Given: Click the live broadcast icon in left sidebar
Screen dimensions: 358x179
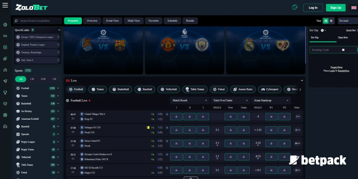Looking at the screenshot, I should click(x=5, y=36).
